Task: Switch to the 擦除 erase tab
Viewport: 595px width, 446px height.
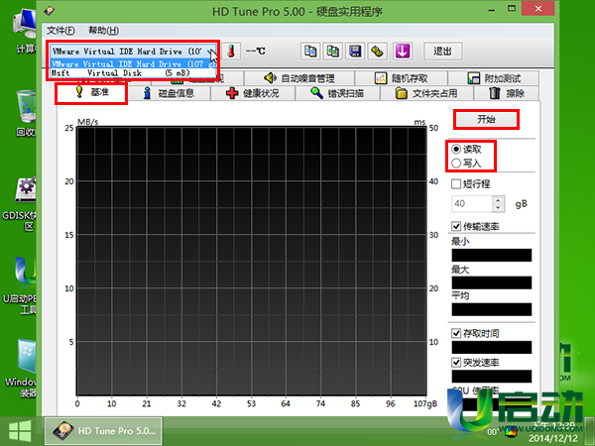Action: [507, 93]
